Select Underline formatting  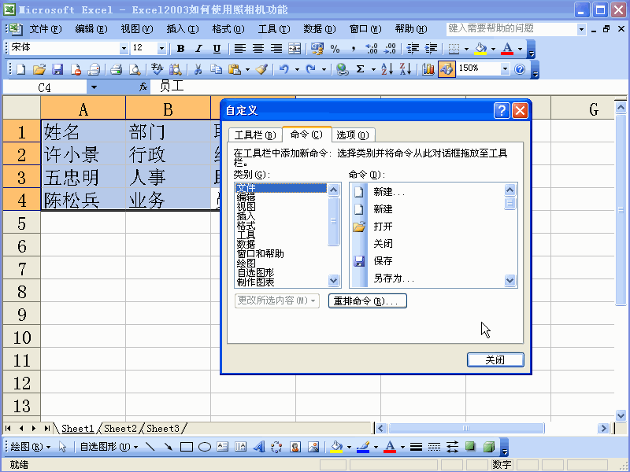[217, 48]
